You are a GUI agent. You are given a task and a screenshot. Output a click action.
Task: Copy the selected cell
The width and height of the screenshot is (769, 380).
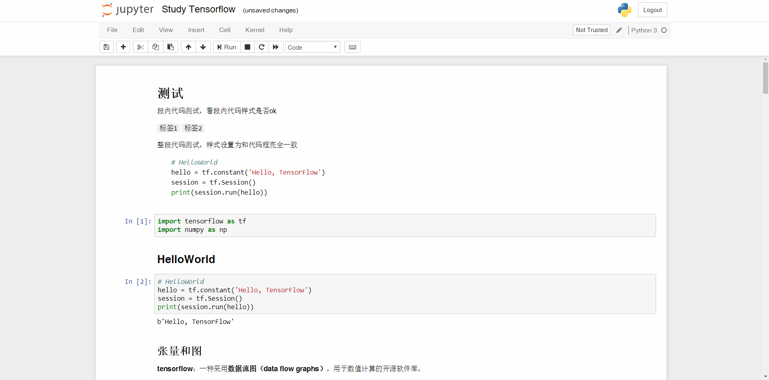point(155,47)
